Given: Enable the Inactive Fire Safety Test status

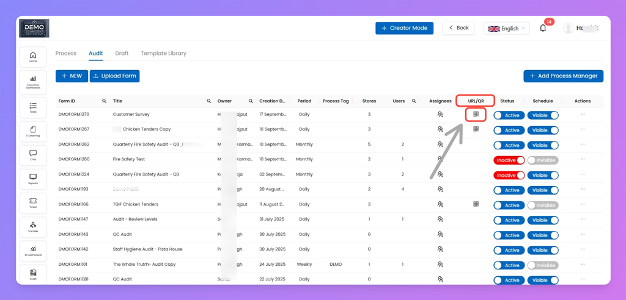Looking at the screenshot, I should [x=509, y=160].
